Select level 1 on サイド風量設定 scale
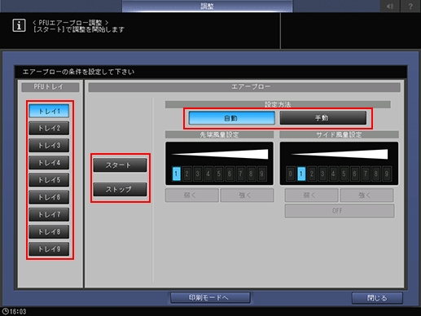The image size is (421, 316). pyautogui.click(x=301, y=173)
